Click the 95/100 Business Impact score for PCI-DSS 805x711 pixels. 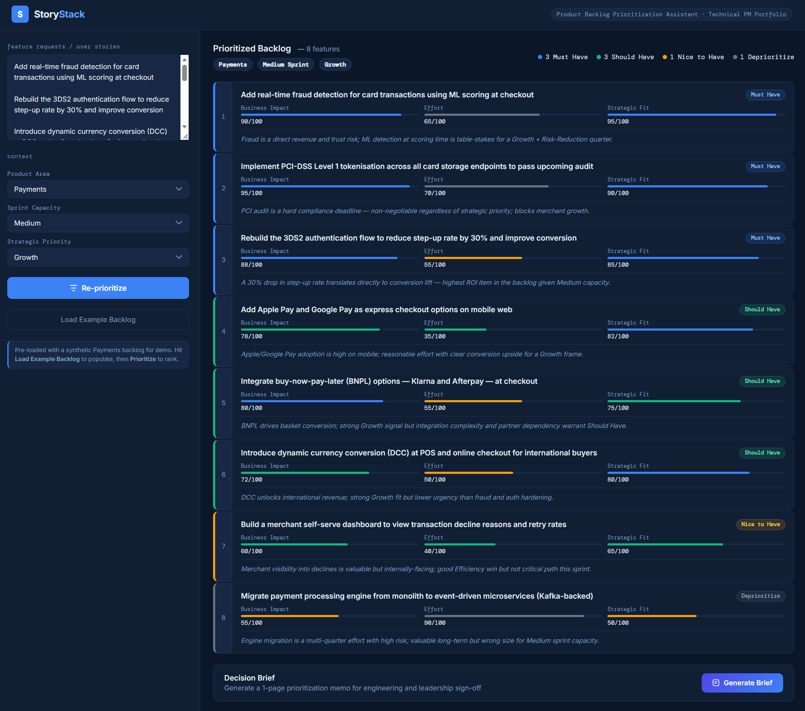[x=252, y=193]
